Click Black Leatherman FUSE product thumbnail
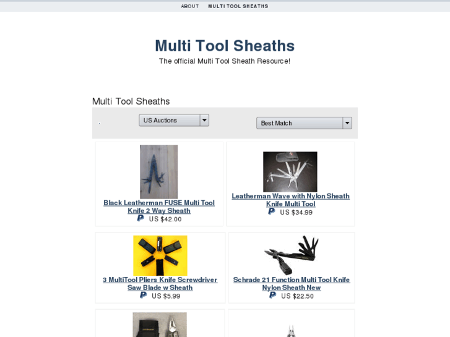 tap(158, 171)
